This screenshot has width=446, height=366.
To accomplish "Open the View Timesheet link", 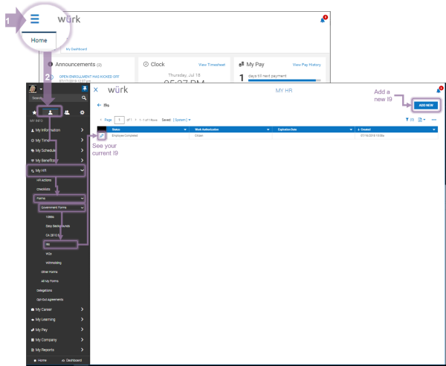I will (x=212, y=65).
